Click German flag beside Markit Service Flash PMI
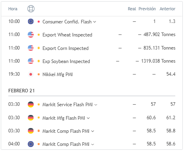 pyautogui.click(x=31, y=104)
